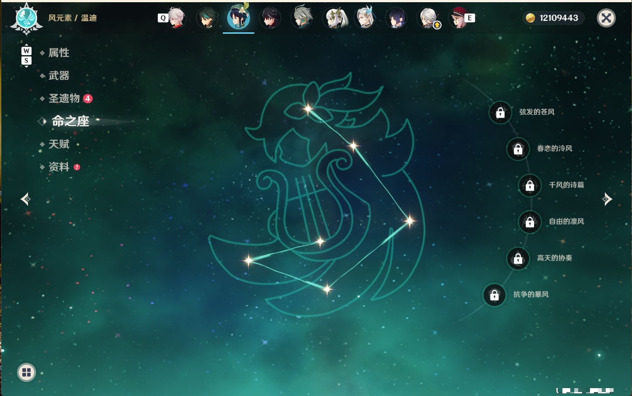632x396 pixels.
Task: Select the 自由的凛风 locked node
Action: point(530,222)
